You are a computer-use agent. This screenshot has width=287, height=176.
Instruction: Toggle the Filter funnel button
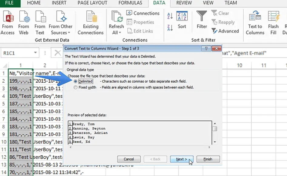tap(202, 20)
